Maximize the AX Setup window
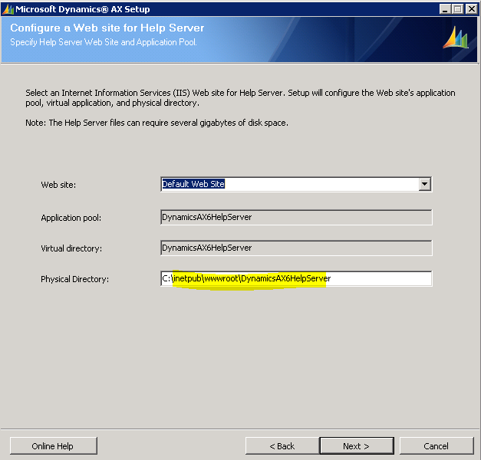The image size is (481, 460). (x=458, y=9)
